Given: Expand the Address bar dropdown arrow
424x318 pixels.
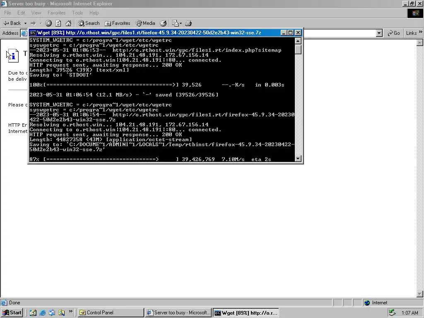Looking at the screenshot, I should 379,33.
